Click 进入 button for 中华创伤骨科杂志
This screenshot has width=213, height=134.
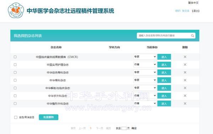coord(164,72)
